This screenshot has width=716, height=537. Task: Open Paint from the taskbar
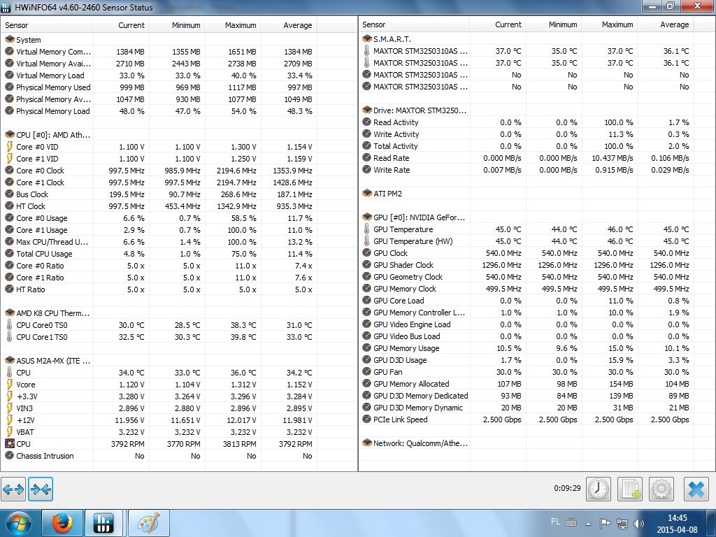pyautogui.click(x=149, y=523)
